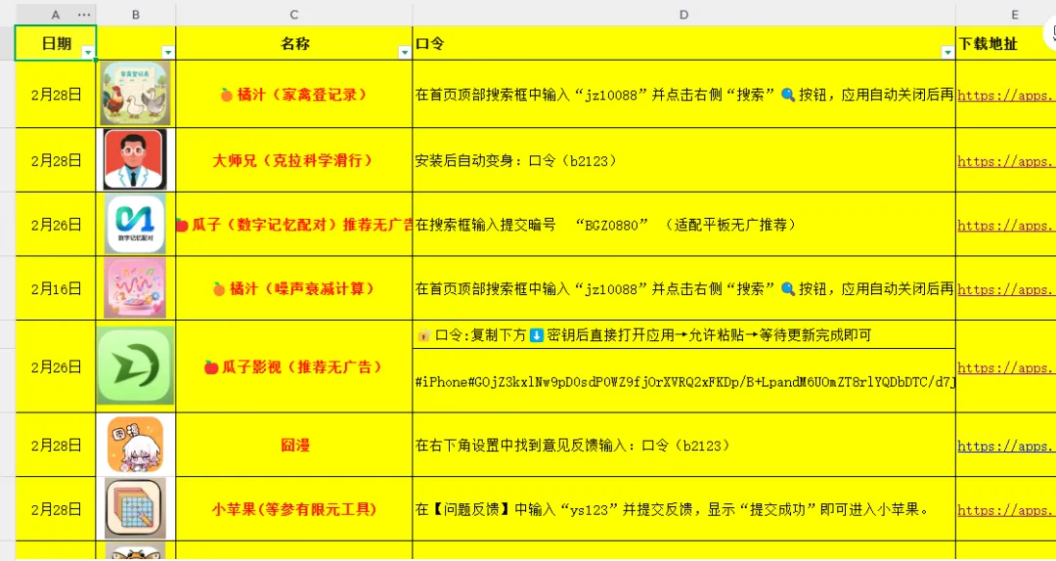Image resolution: width=1056 pixels, height=561 pixels.
Task: Open the download link for 瓜子影视
Action: pos(1006,367)
